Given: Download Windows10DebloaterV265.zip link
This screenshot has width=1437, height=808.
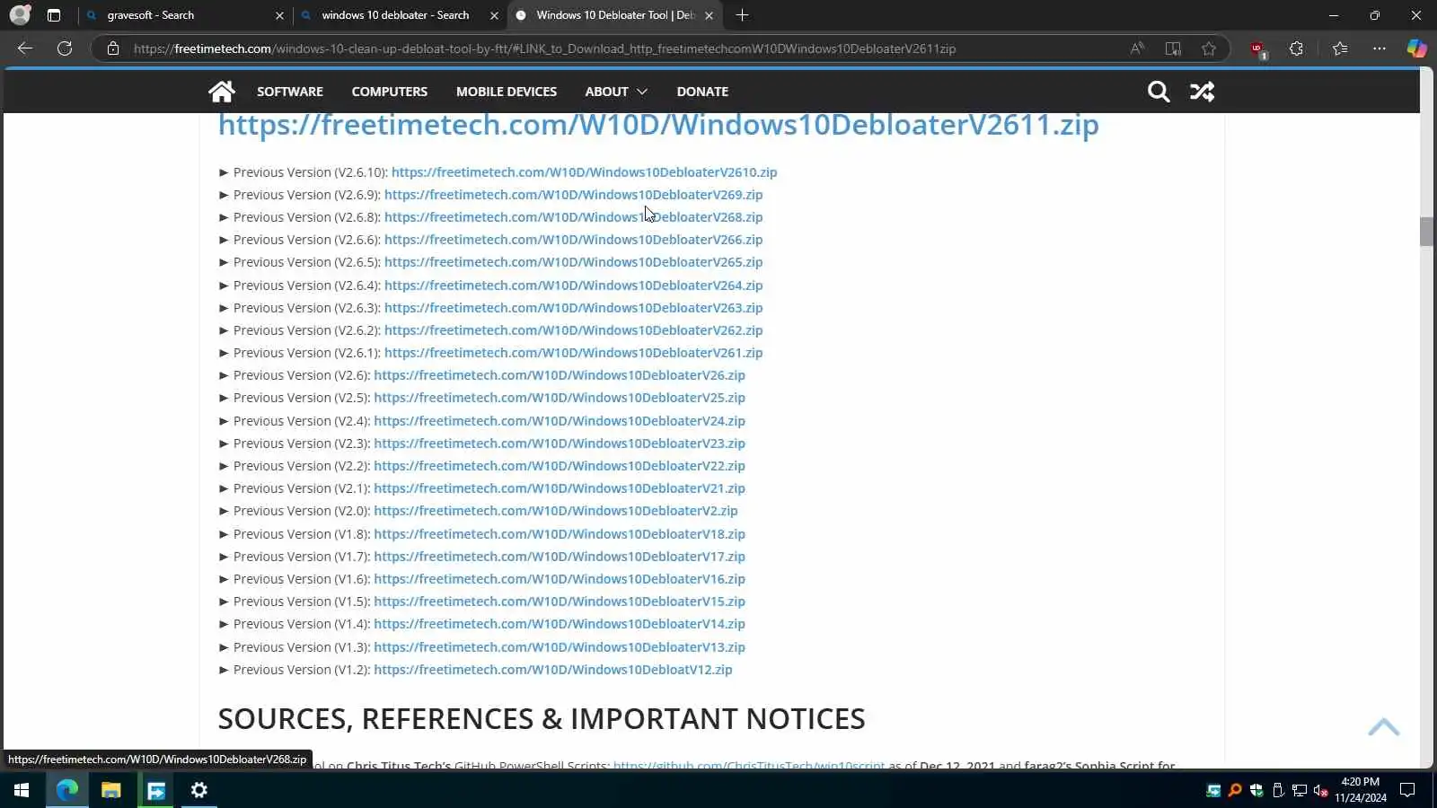Looking at the screenshot, I should pyautogui.click(x=574, y=262).
